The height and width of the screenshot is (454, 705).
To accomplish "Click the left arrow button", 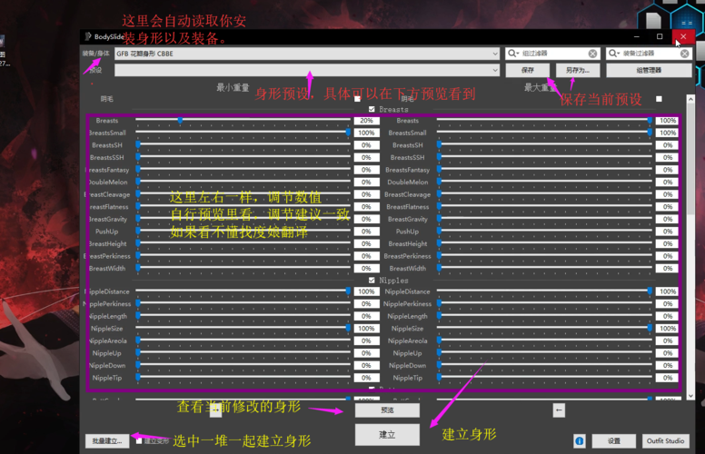I will pyautogui.click(x=559, y=410).
